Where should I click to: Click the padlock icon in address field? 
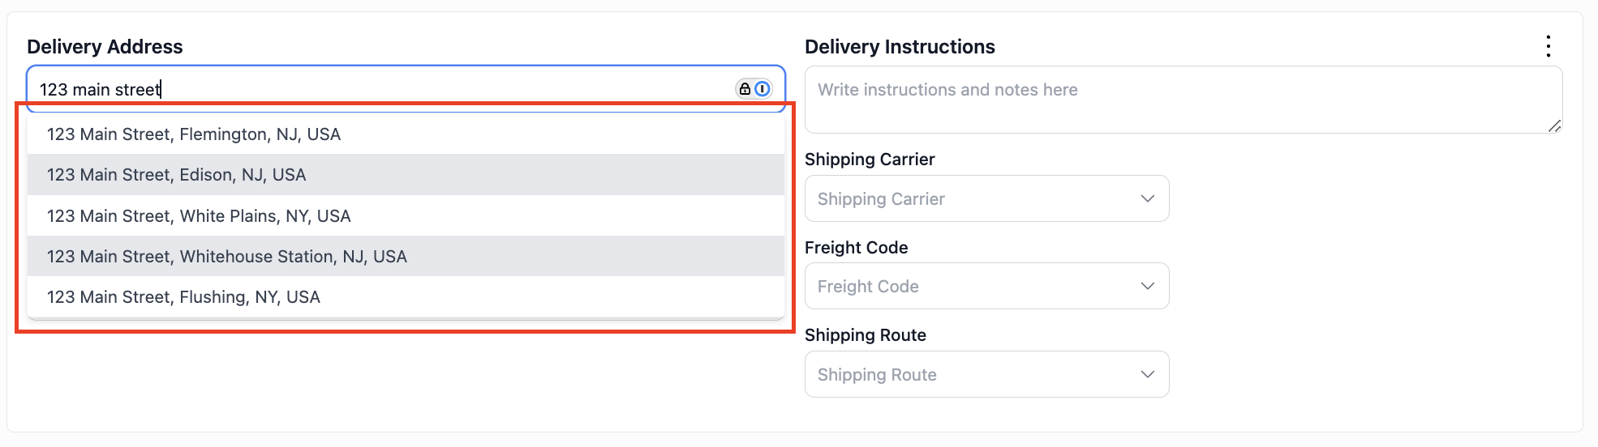pos(745,89)
